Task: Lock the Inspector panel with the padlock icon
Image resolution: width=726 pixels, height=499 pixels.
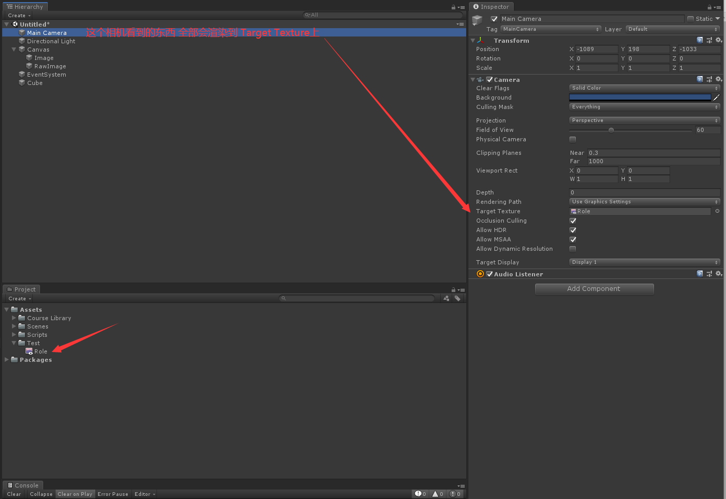Action: 709,7
